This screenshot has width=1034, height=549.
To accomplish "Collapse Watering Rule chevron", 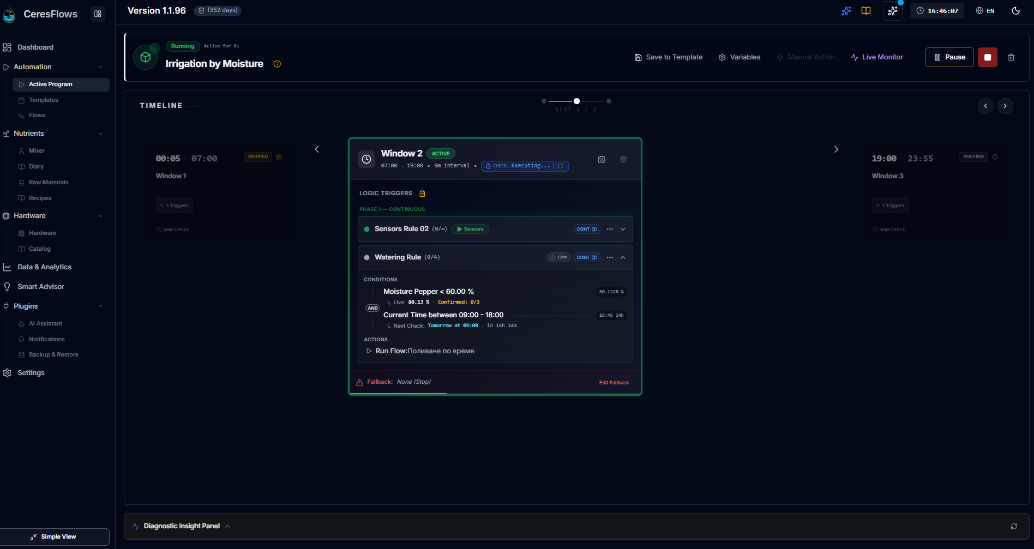I will pyautogui.click(x=623, y=257).
